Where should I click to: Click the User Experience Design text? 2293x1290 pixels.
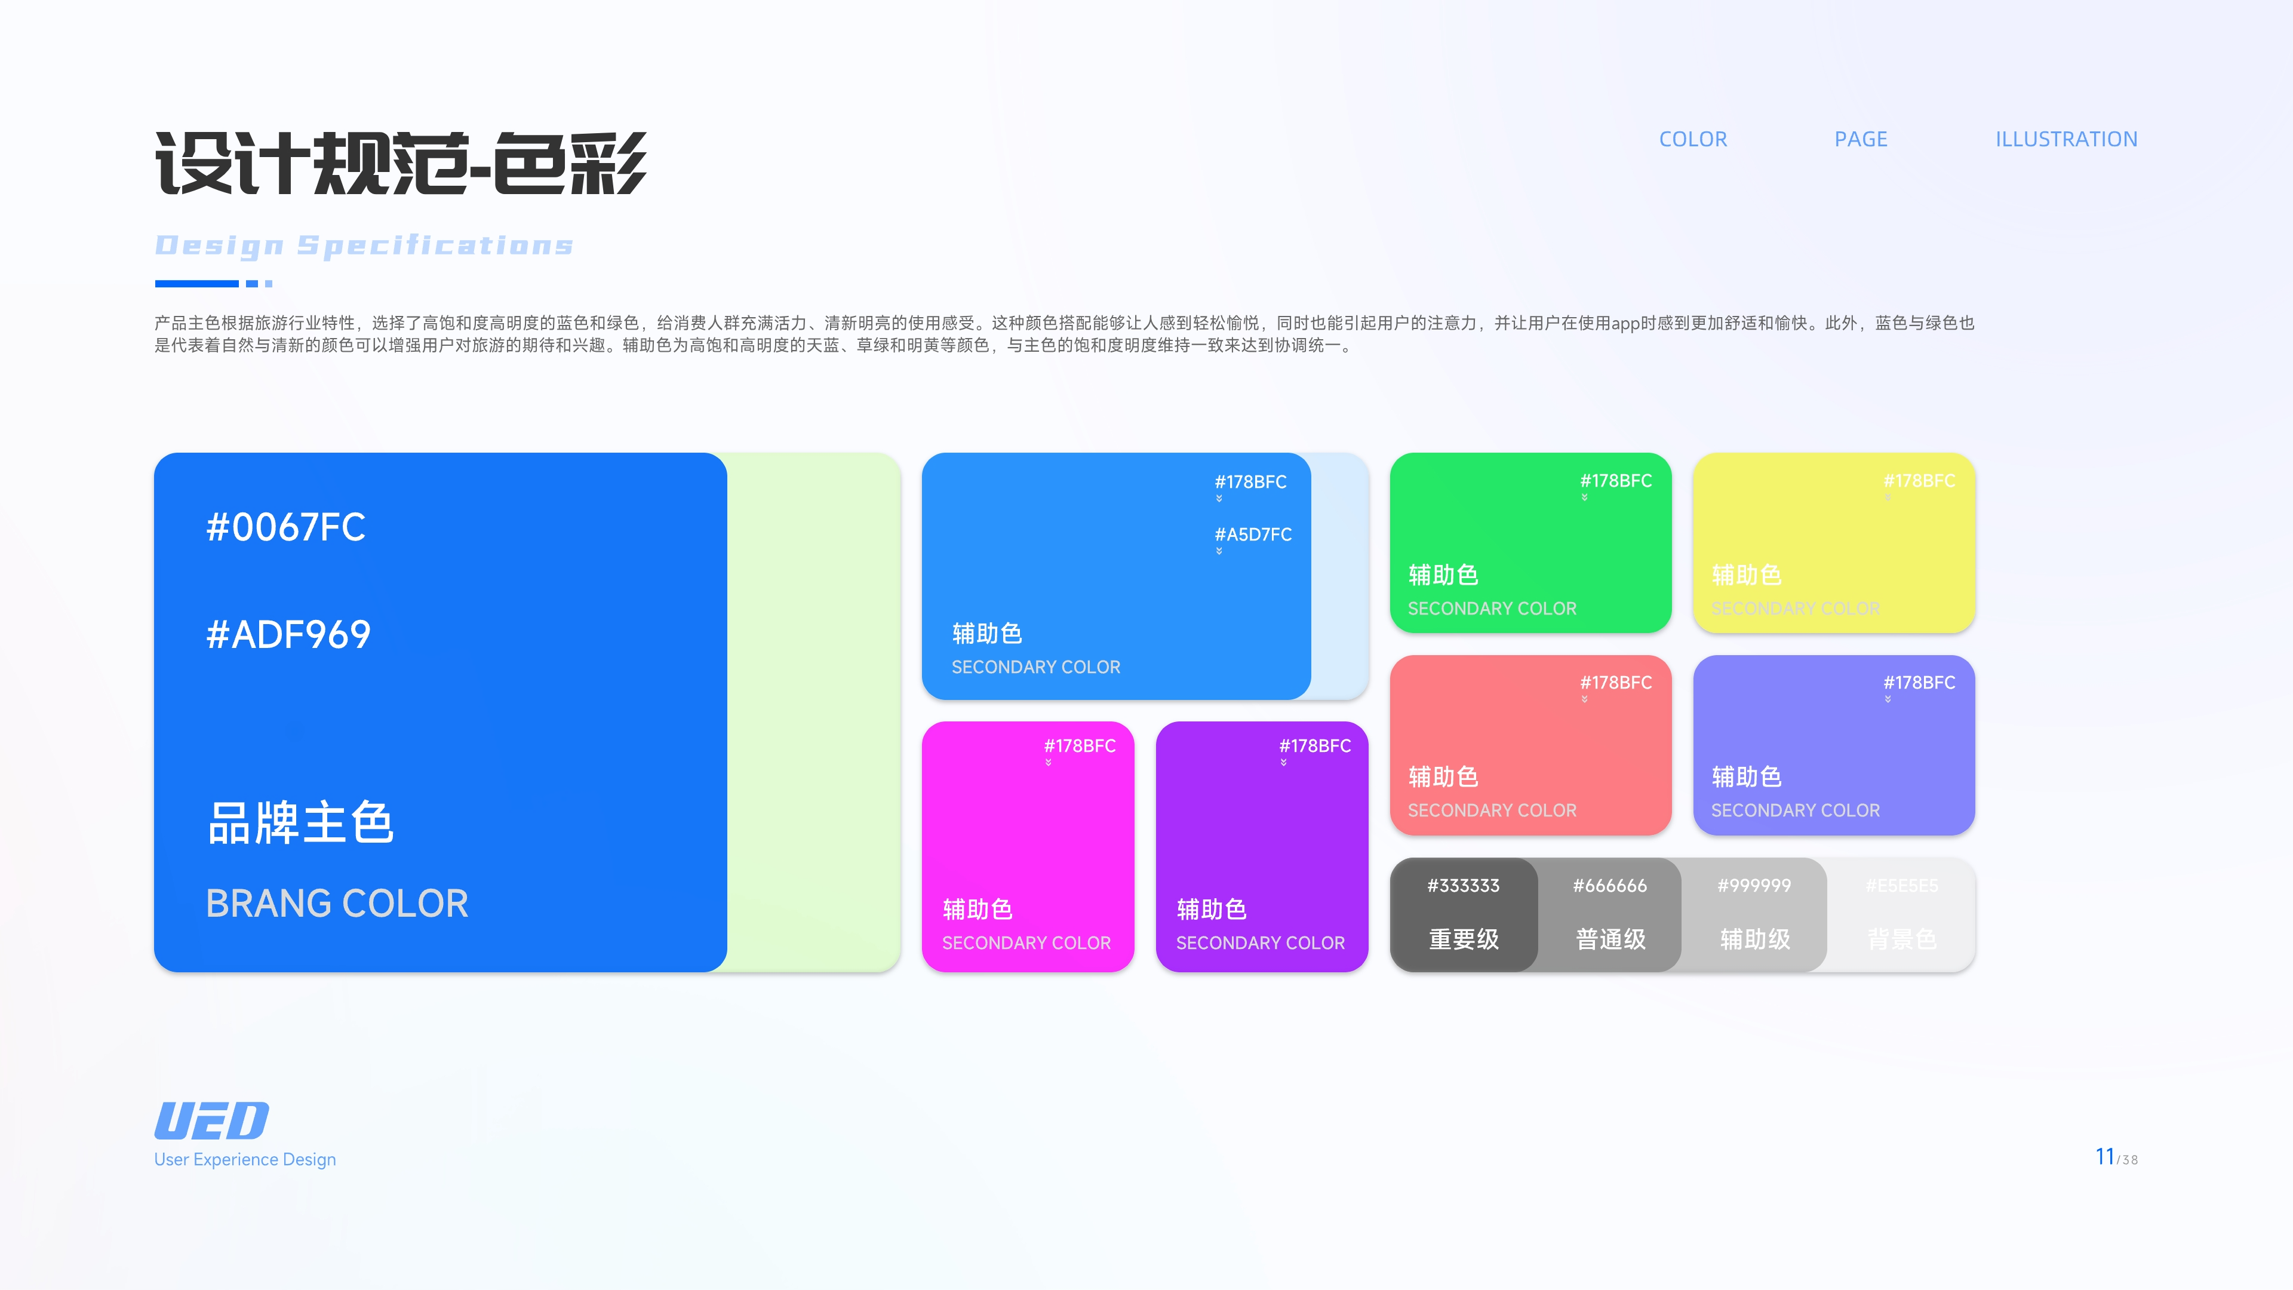[245, 1159]
